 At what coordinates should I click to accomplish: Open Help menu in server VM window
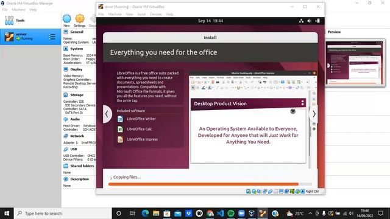169,14
